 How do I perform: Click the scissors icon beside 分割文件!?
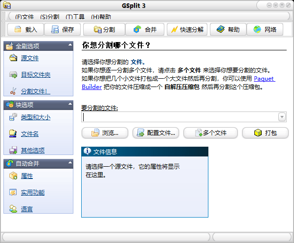[x=13, y=91]
